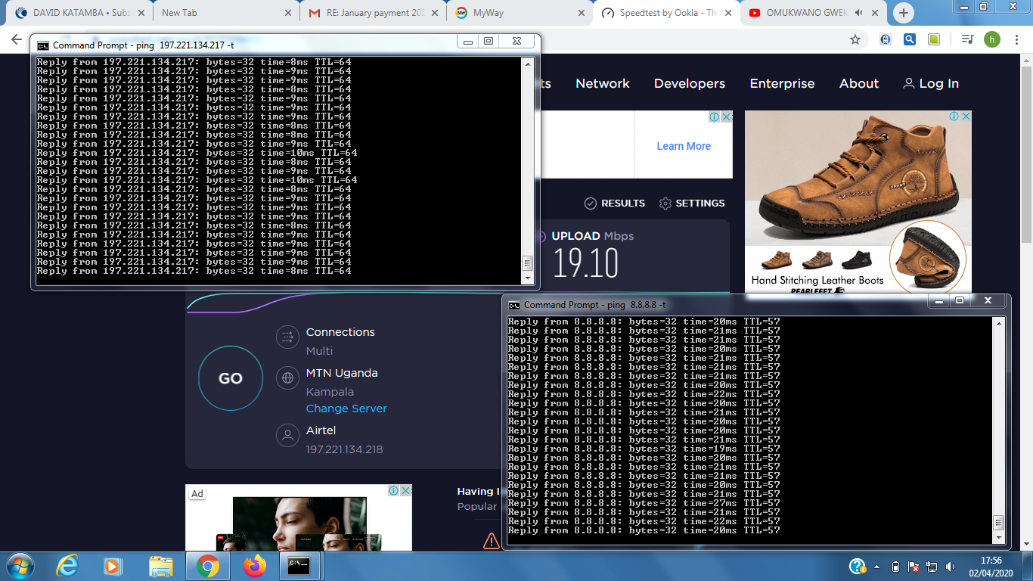Click the green 'h' profile avatar
Screen dimensions: 1033x581
(x=992, y=39)
